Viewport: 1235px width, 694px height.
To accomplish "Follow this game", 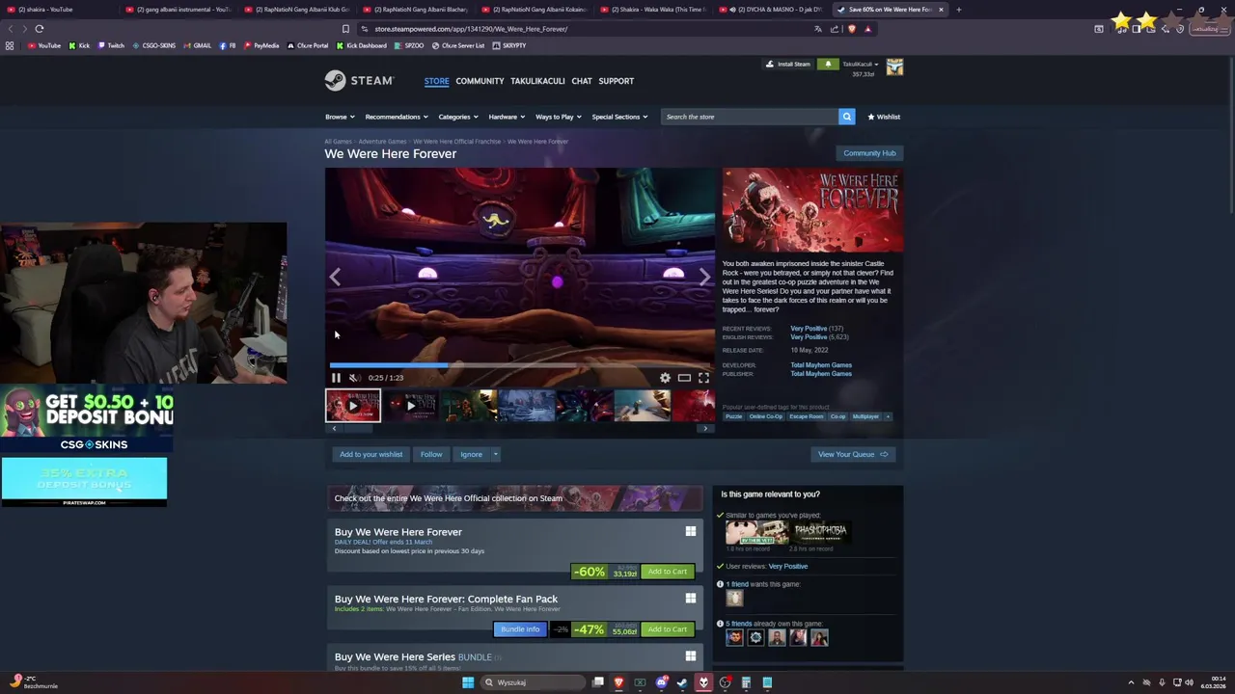I will click(431, 454).
